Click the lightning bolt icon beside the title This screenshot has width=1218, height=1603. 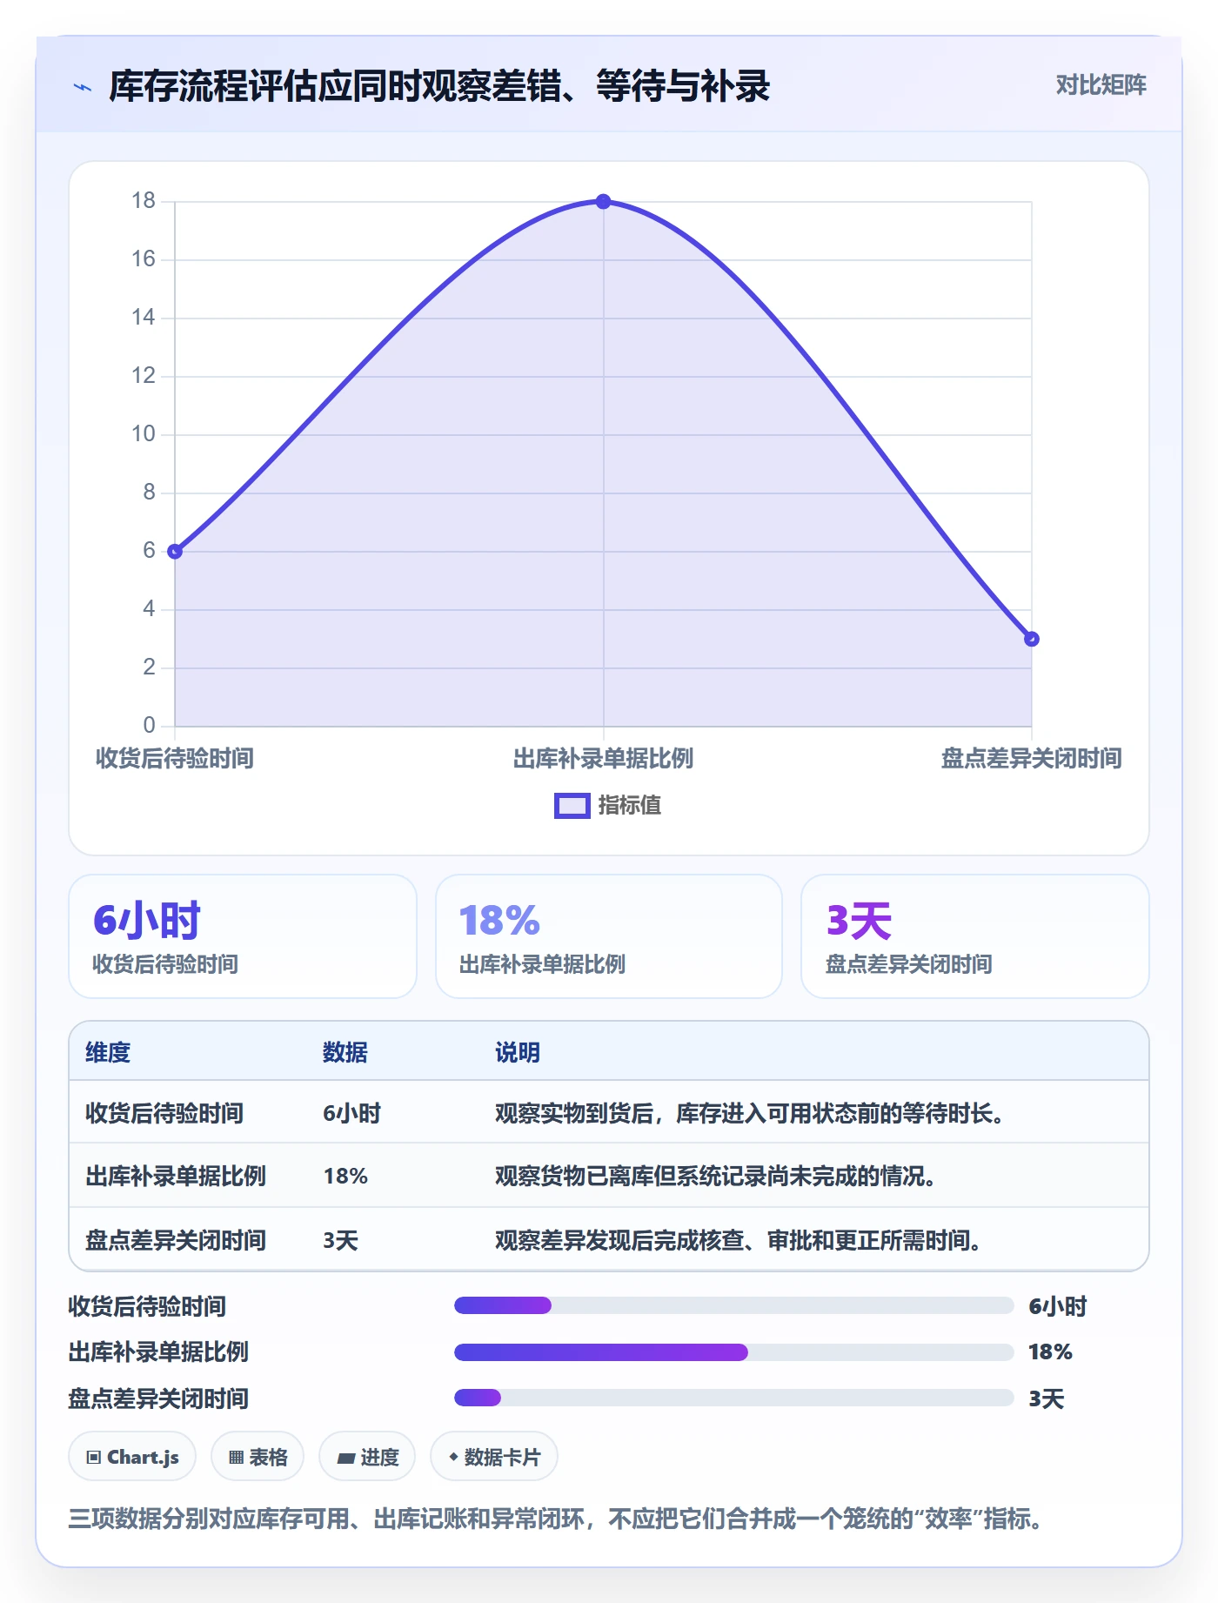(83, 87)
